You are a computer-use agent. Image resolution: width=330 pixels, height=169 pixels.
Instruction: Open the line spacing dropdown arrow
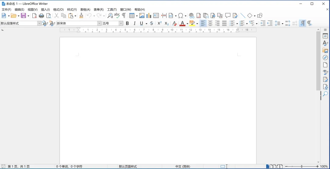click(282, 23)
